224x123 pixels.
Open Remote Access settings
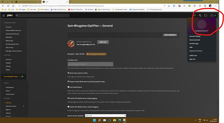click(11, 106)
